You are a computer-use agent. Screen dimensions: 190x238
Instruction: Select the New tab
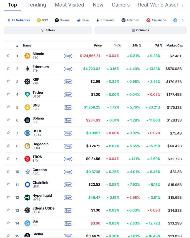coord(98,5)
